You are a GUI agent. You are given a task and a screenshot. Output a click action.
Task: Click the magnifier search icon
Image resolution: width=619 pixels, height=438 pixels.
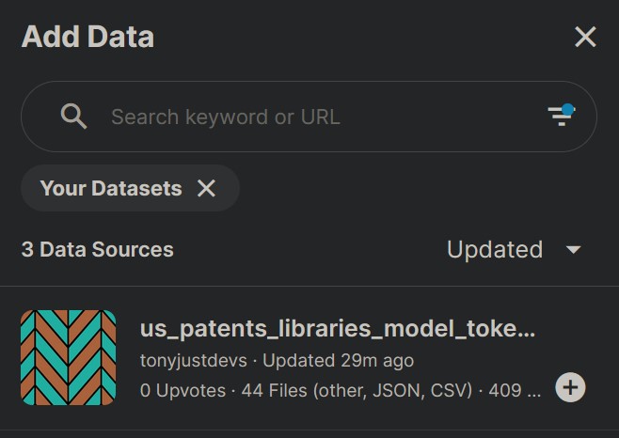[x=73, y=117]
